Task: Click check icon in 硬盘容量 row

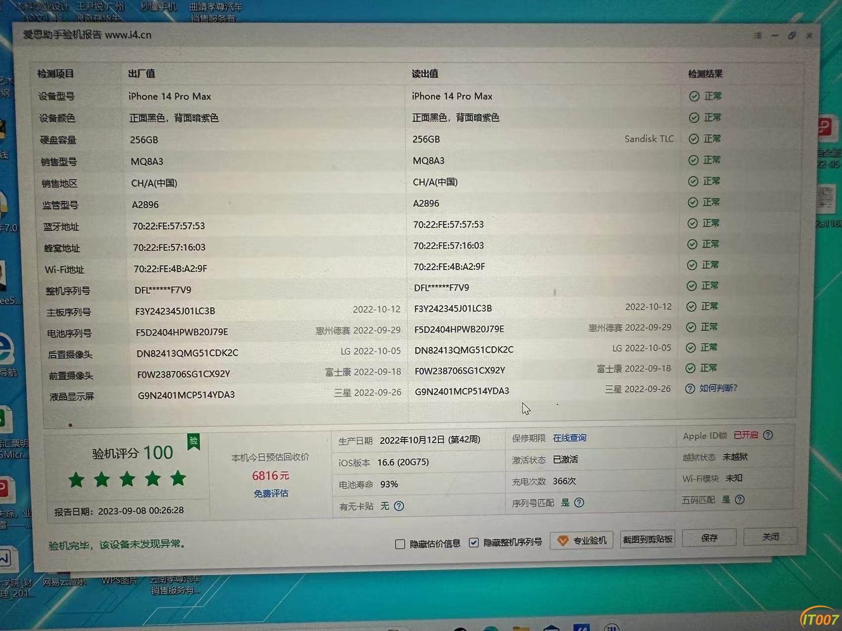Action: point(694,139)
